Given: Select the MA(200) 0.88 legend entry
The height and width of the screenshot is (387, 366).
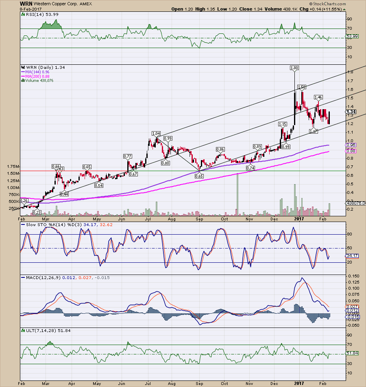Looking at the screenshot, I should tap(35, 76).
